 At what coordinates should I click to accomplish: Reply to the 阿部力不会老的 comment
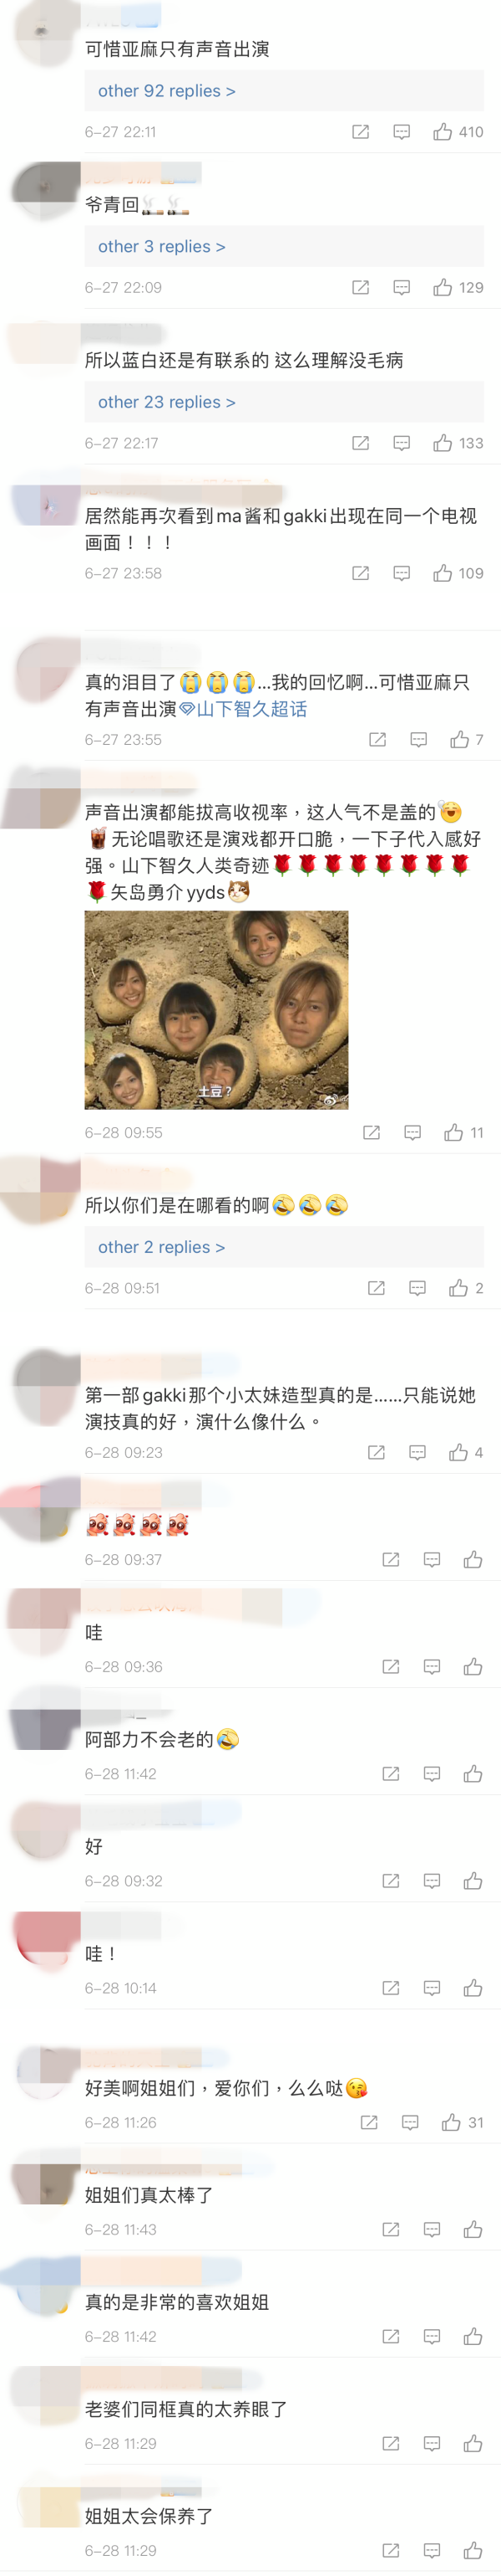pos(433,1774)
